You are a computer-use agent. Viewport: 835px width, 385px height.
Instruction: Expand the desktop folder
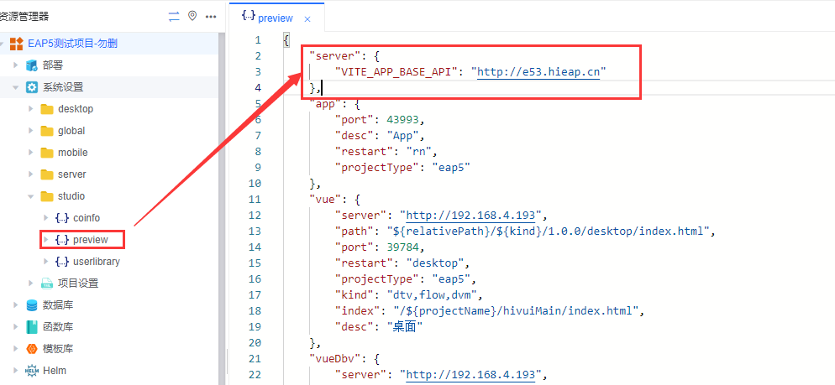31,109
